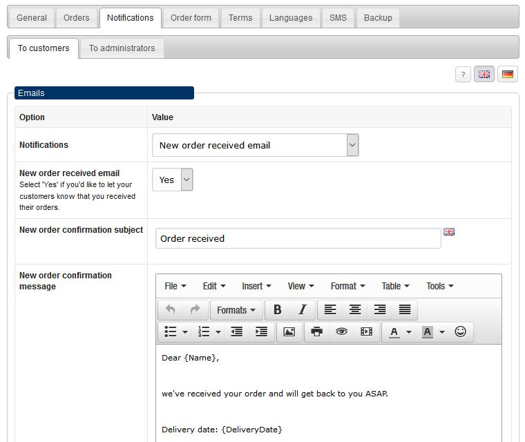
Task: Insert an image via the picture icon
Action: 289,331
